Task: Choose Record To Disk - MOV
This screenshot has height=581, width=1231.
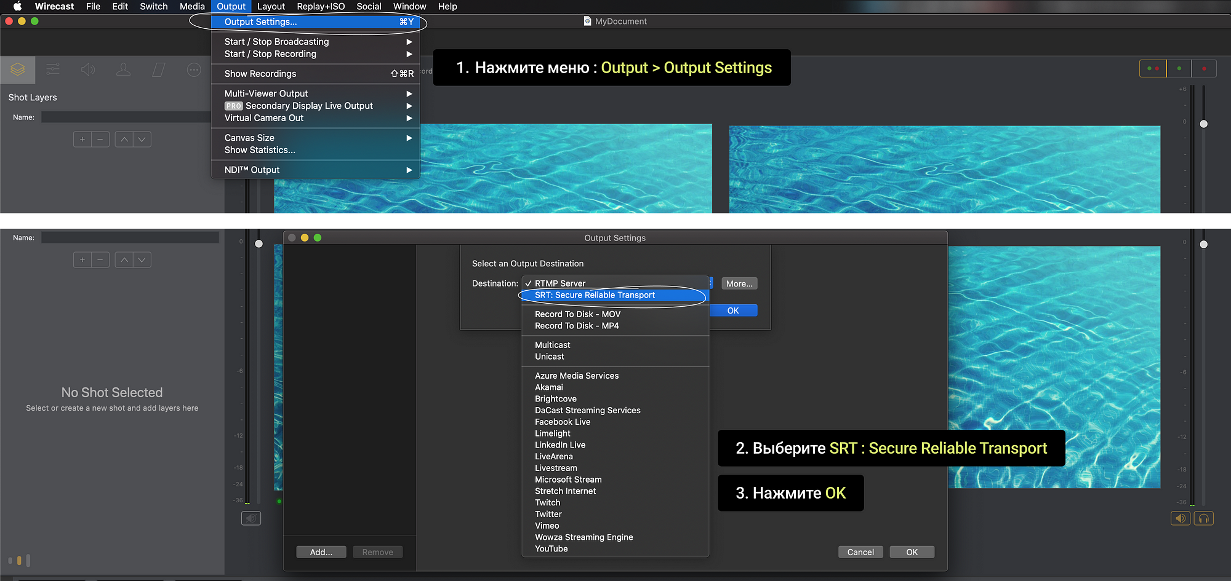Action: (615, 314)
